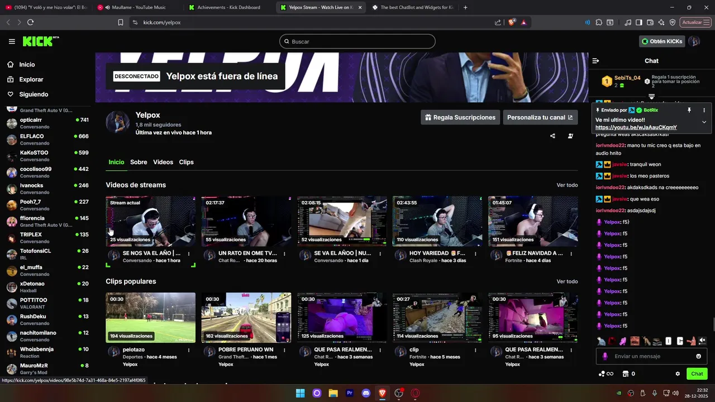Click the Enviar un mensaje input
Image resolution: width=715 pixels, height=402 pixels.
pyautogui.click(x=651, y=356)
